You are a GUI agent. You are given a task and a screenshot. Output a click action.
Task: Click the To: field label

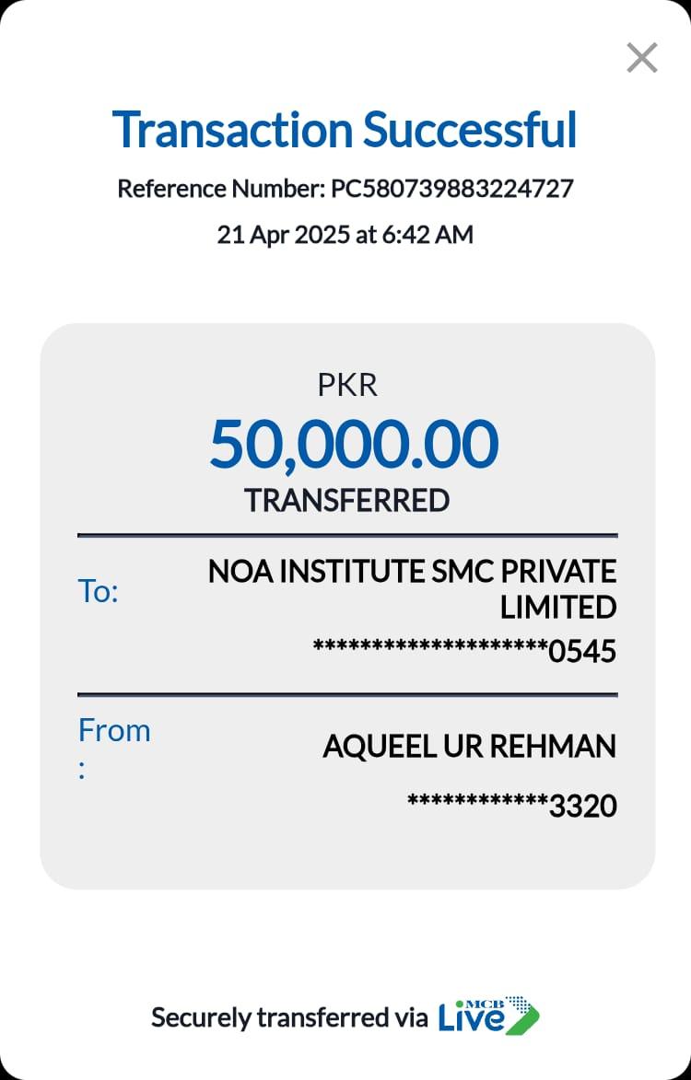99,591
